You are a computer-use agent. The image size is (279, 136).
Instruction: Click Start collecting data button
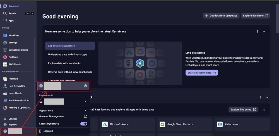pyautogui.click(x=201, y=73)
